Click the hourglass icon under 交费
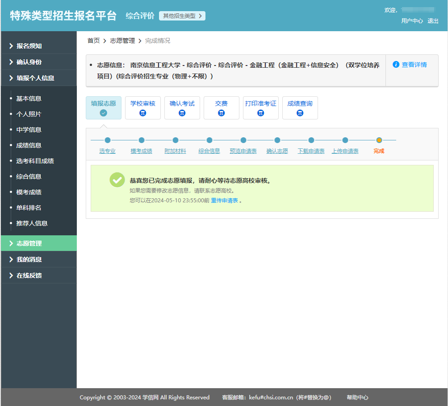 (x=221, y=113)
